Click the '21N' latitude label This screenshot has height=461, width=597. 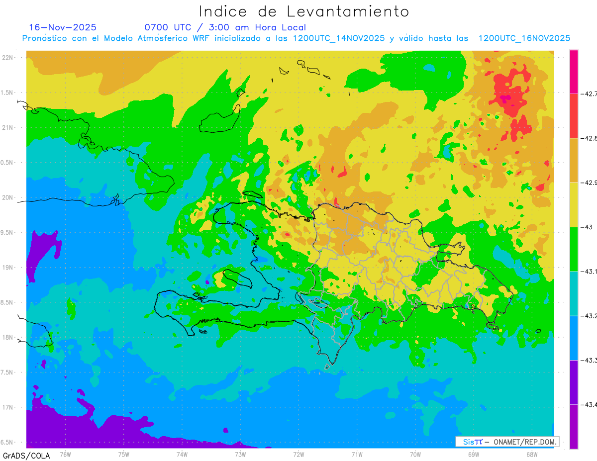(8, 127)
